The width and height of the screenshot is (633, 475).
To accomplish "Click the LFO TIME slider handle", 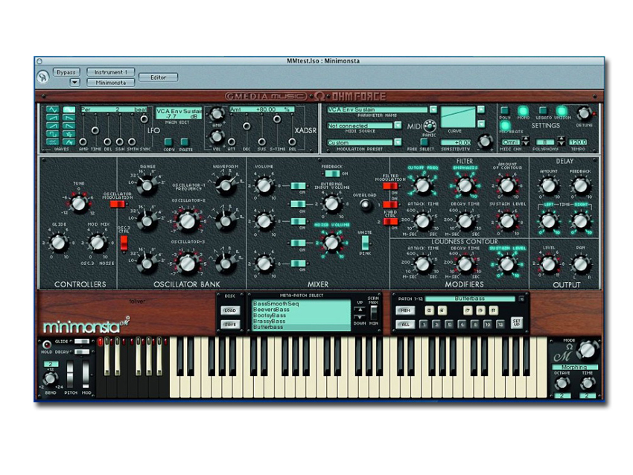I will [x=95, y=130].
